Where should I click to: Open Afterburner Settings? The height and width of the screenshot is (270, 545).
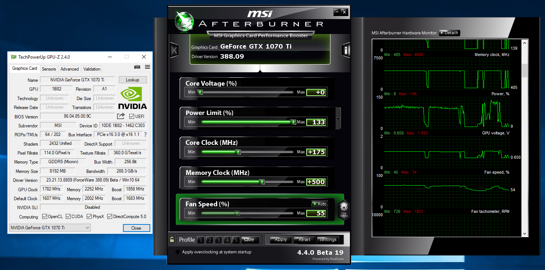tap(328, 240)
